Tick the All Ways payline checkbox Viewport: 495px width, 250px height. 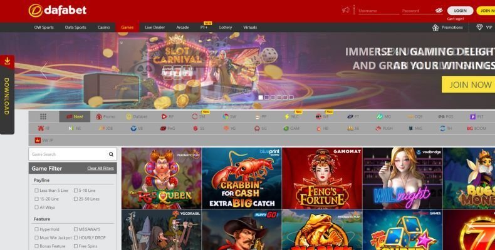click(x=36, y=207)
